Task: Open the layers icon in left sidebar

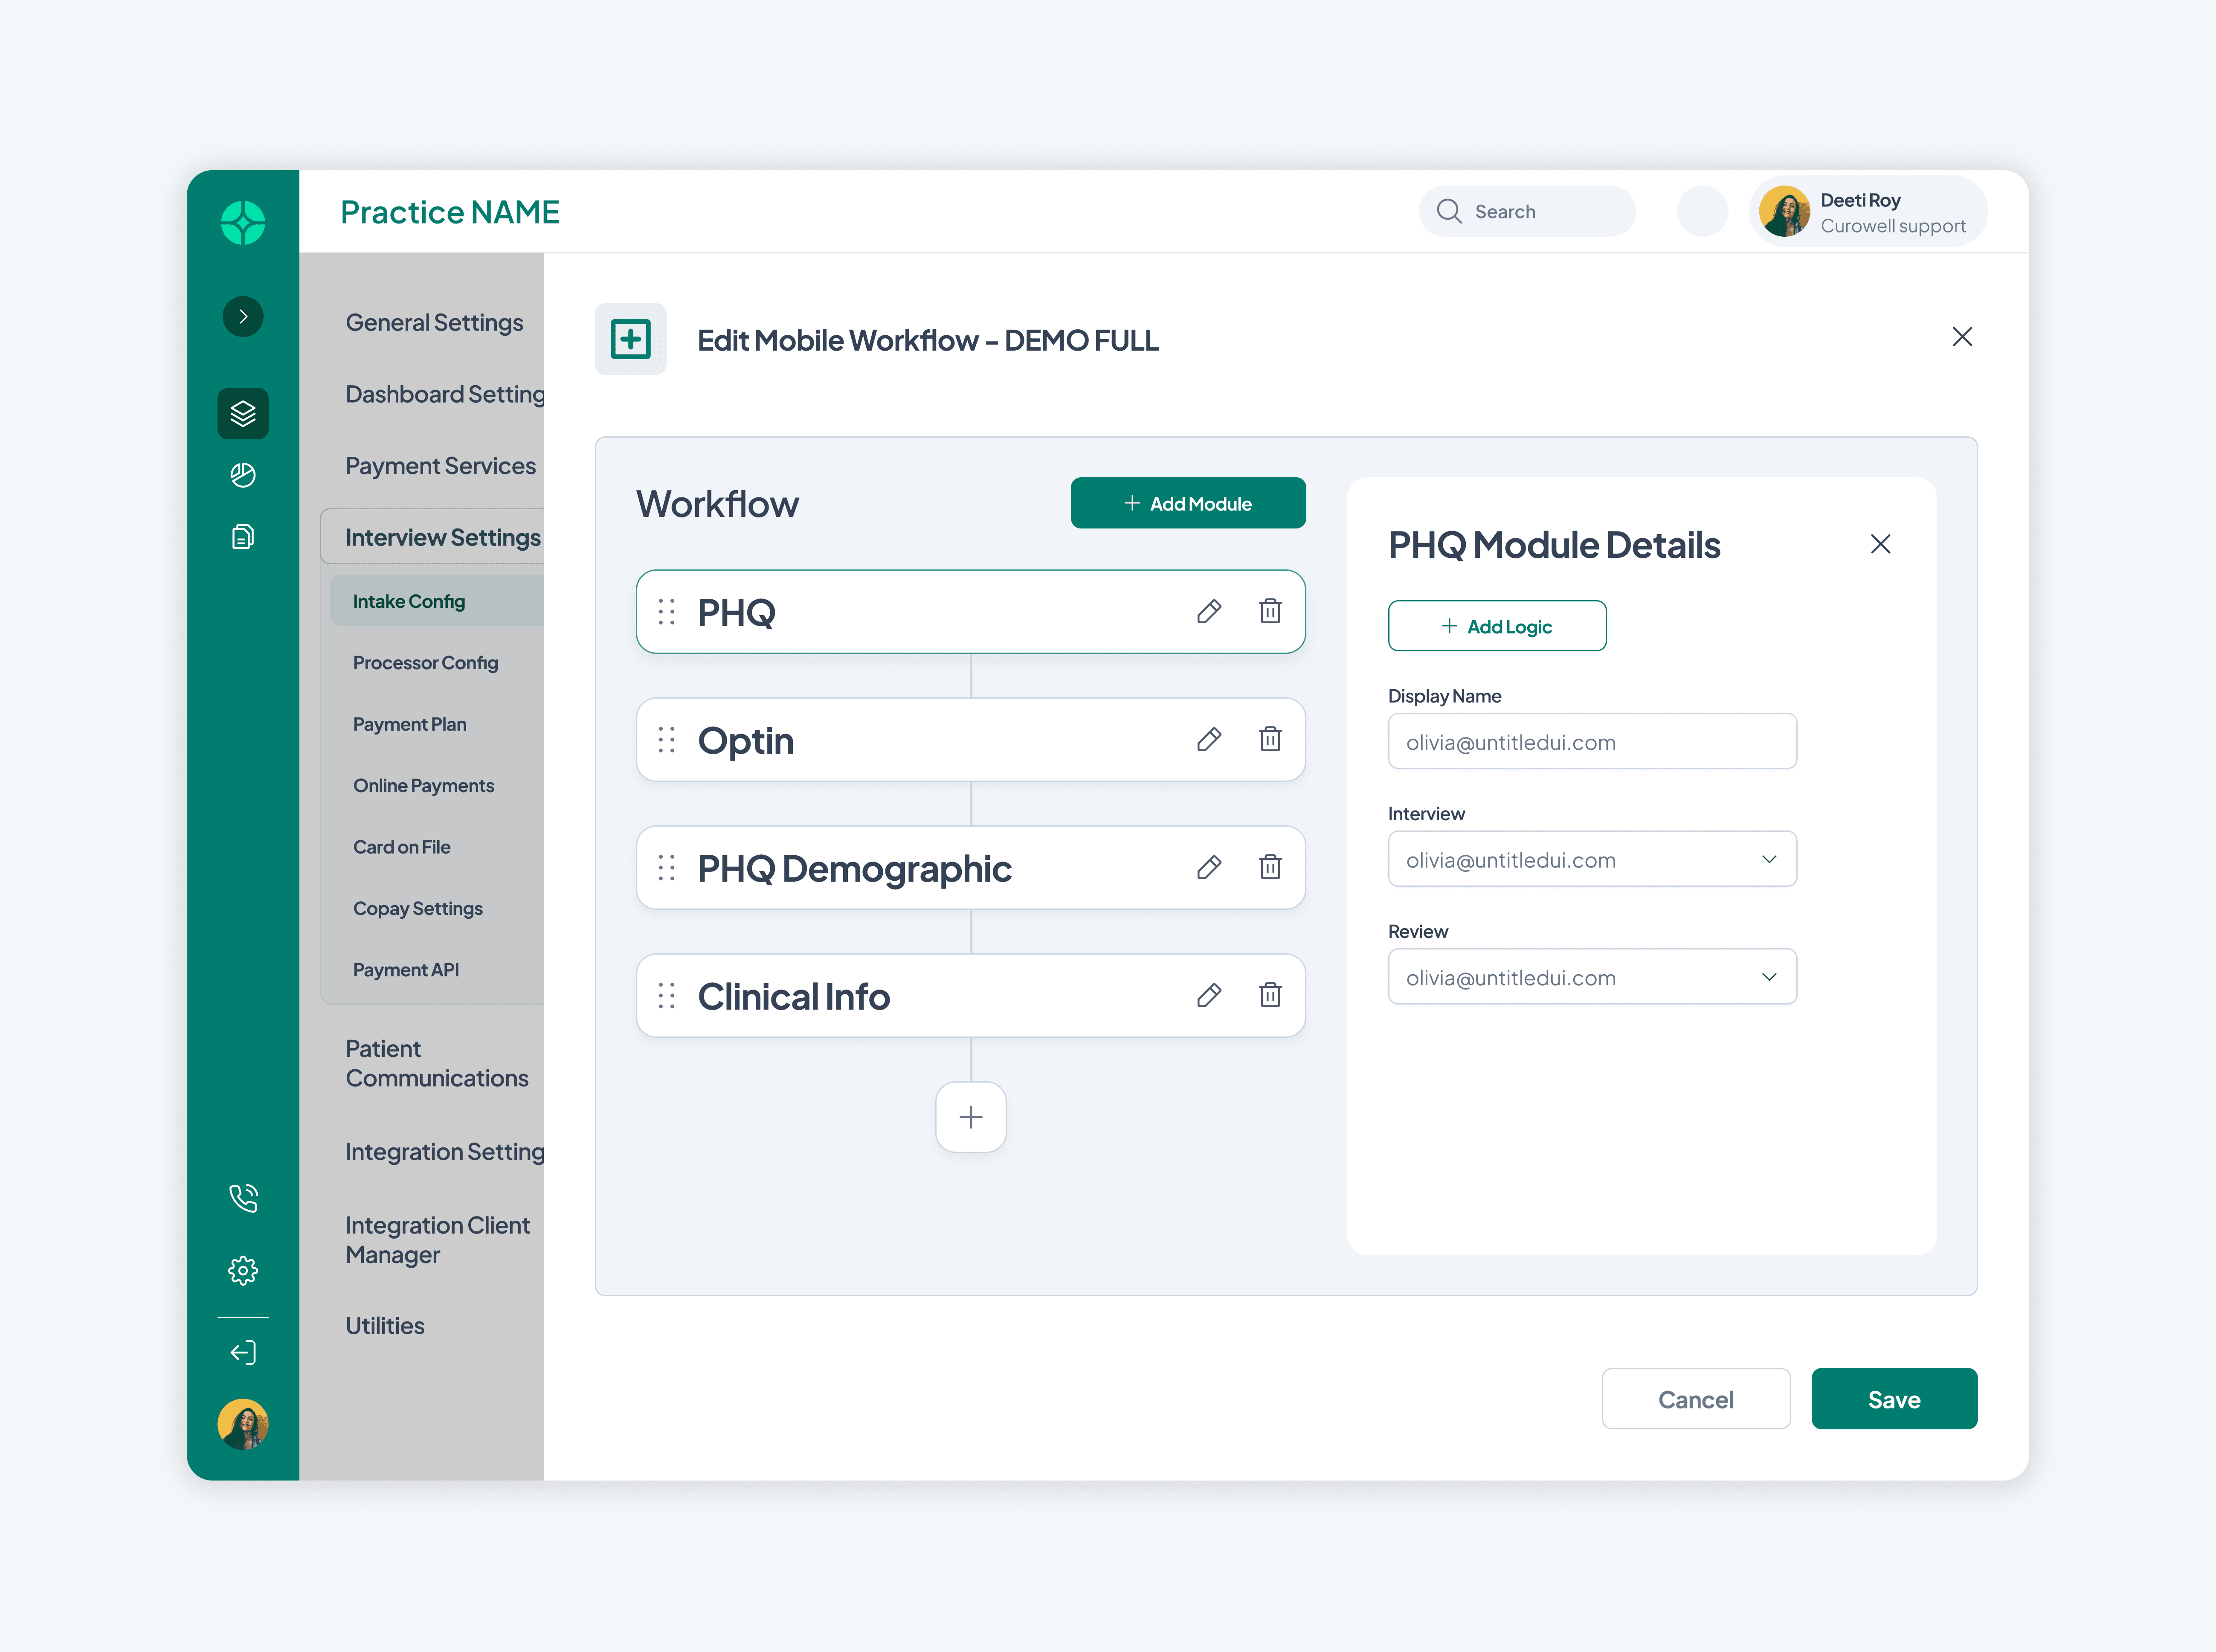Action: 243,413
